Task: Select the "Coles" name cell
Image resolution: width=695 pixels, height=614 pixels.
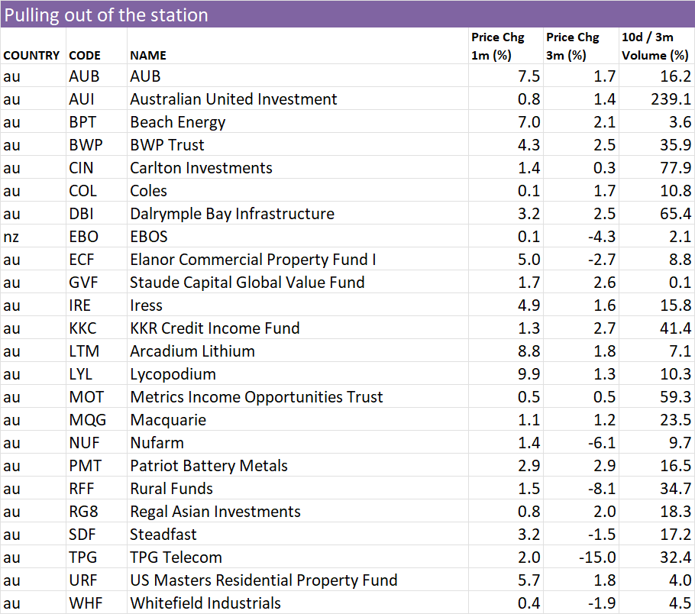Action: (148, 191)
